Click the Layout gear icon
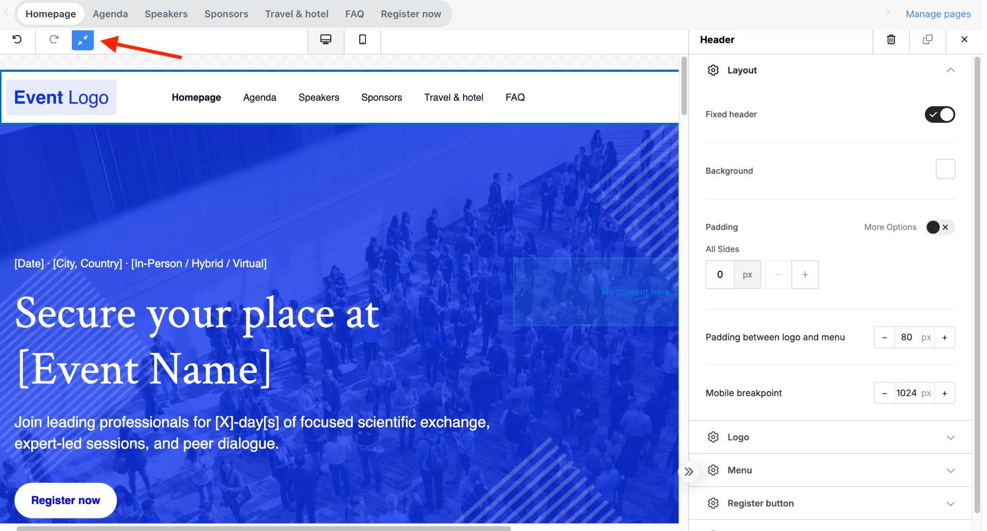987x531 pixels. (x=713, y=70)
